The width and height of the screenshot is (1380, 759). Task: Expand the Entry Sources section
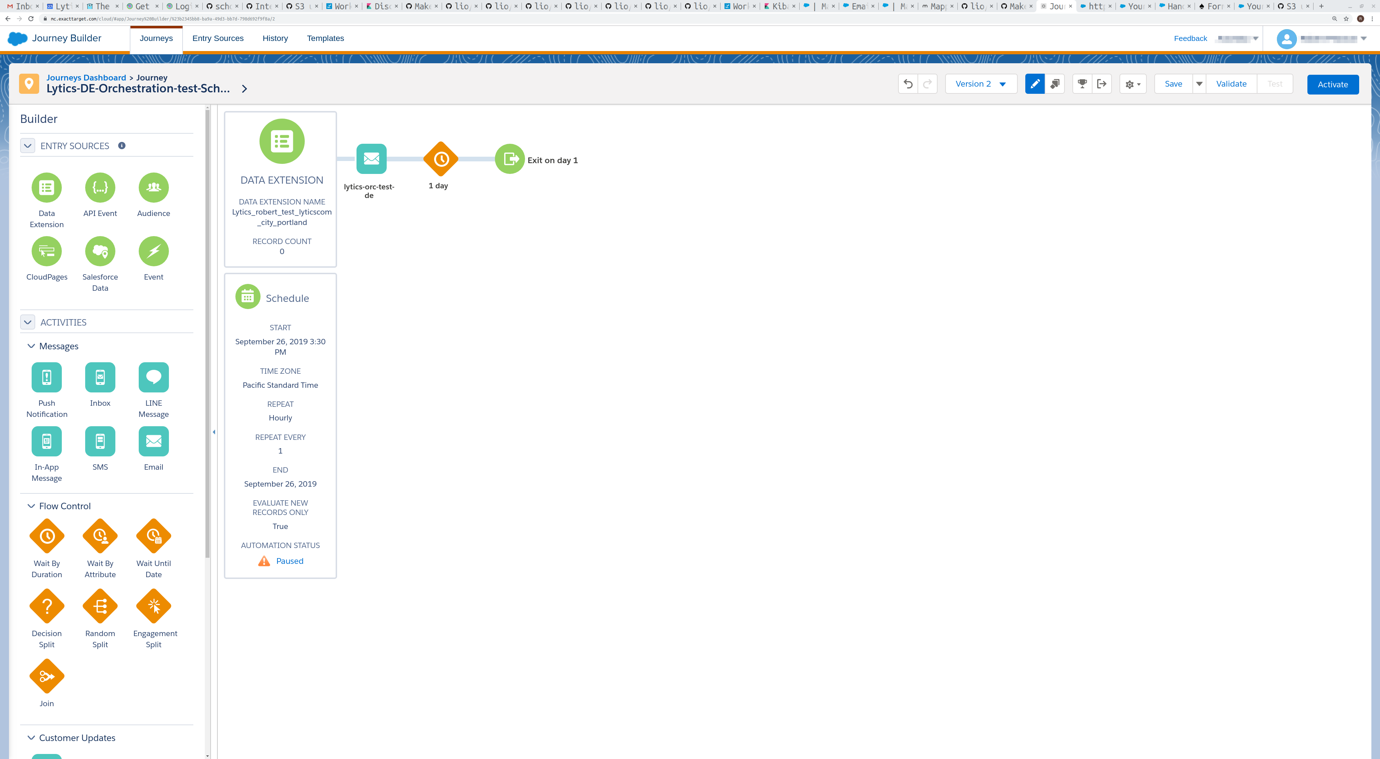coord(27,146)
